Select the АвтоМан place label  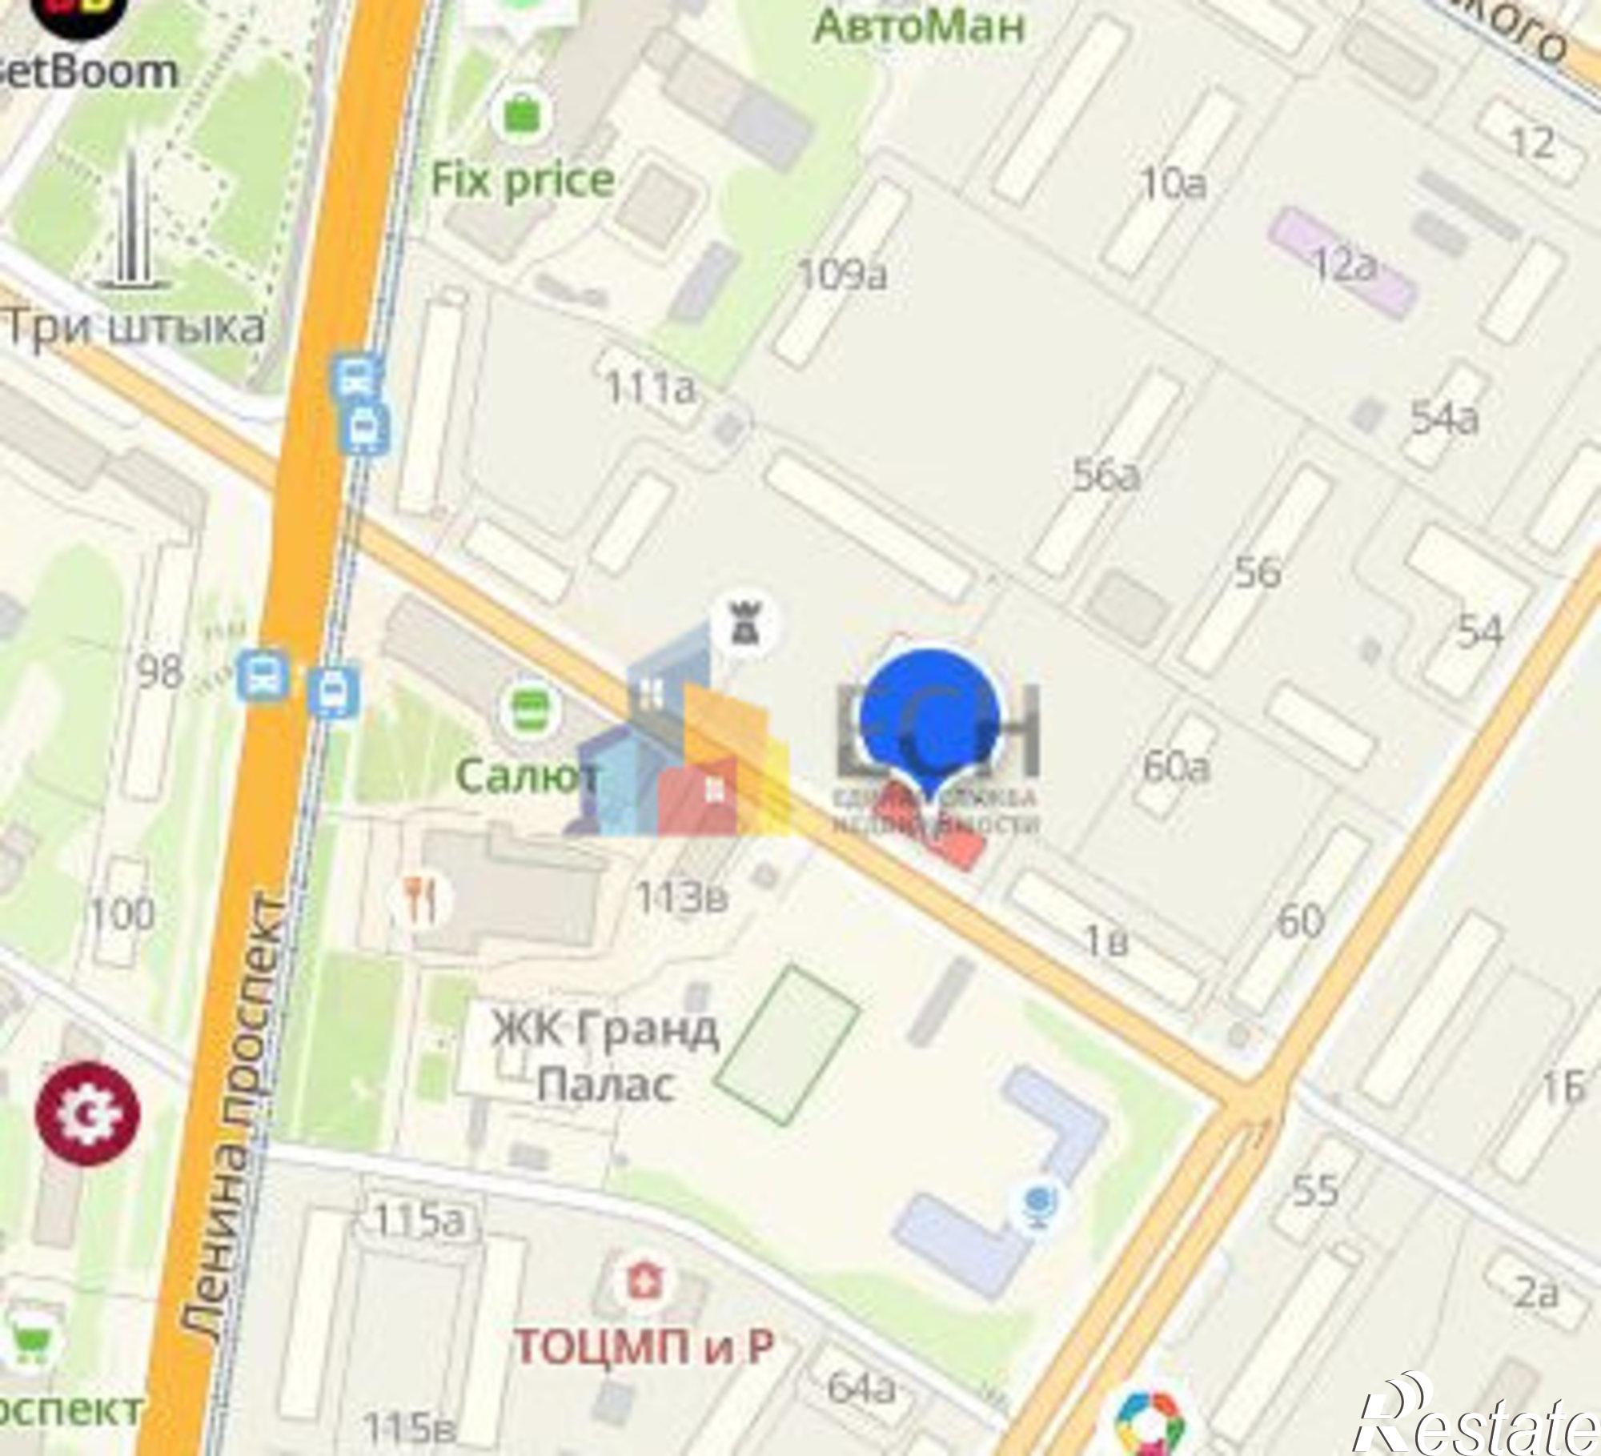(921, 26)
